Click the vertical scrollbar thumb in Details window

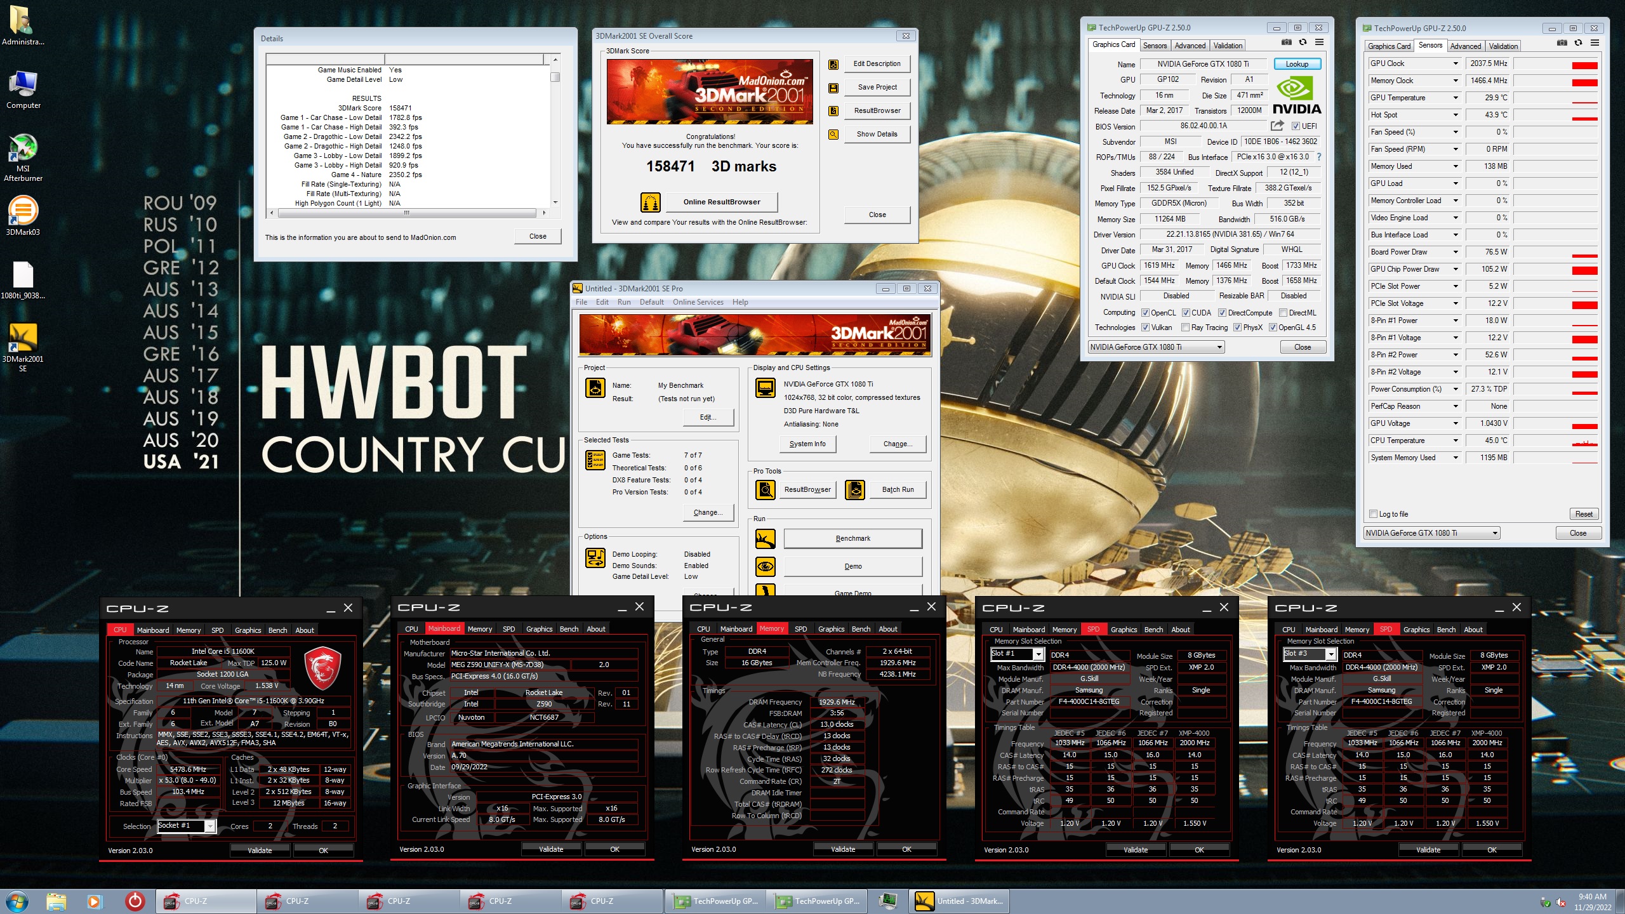(x=555, y=77)
